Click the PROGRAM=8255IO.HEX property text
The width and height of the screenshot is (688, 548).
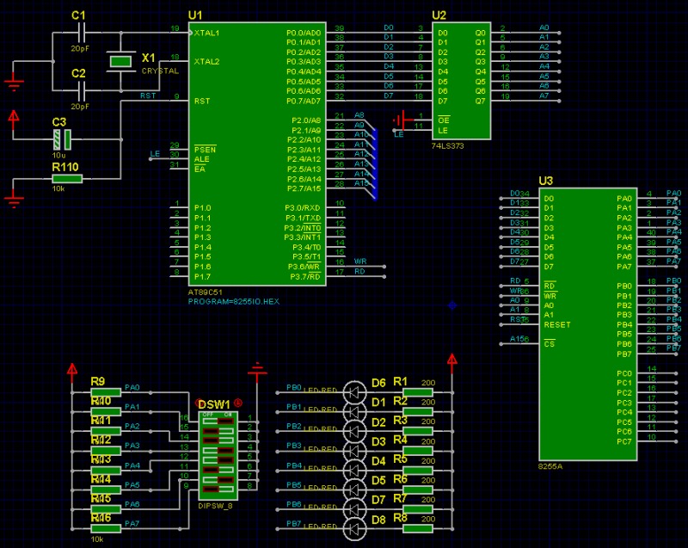234,302
